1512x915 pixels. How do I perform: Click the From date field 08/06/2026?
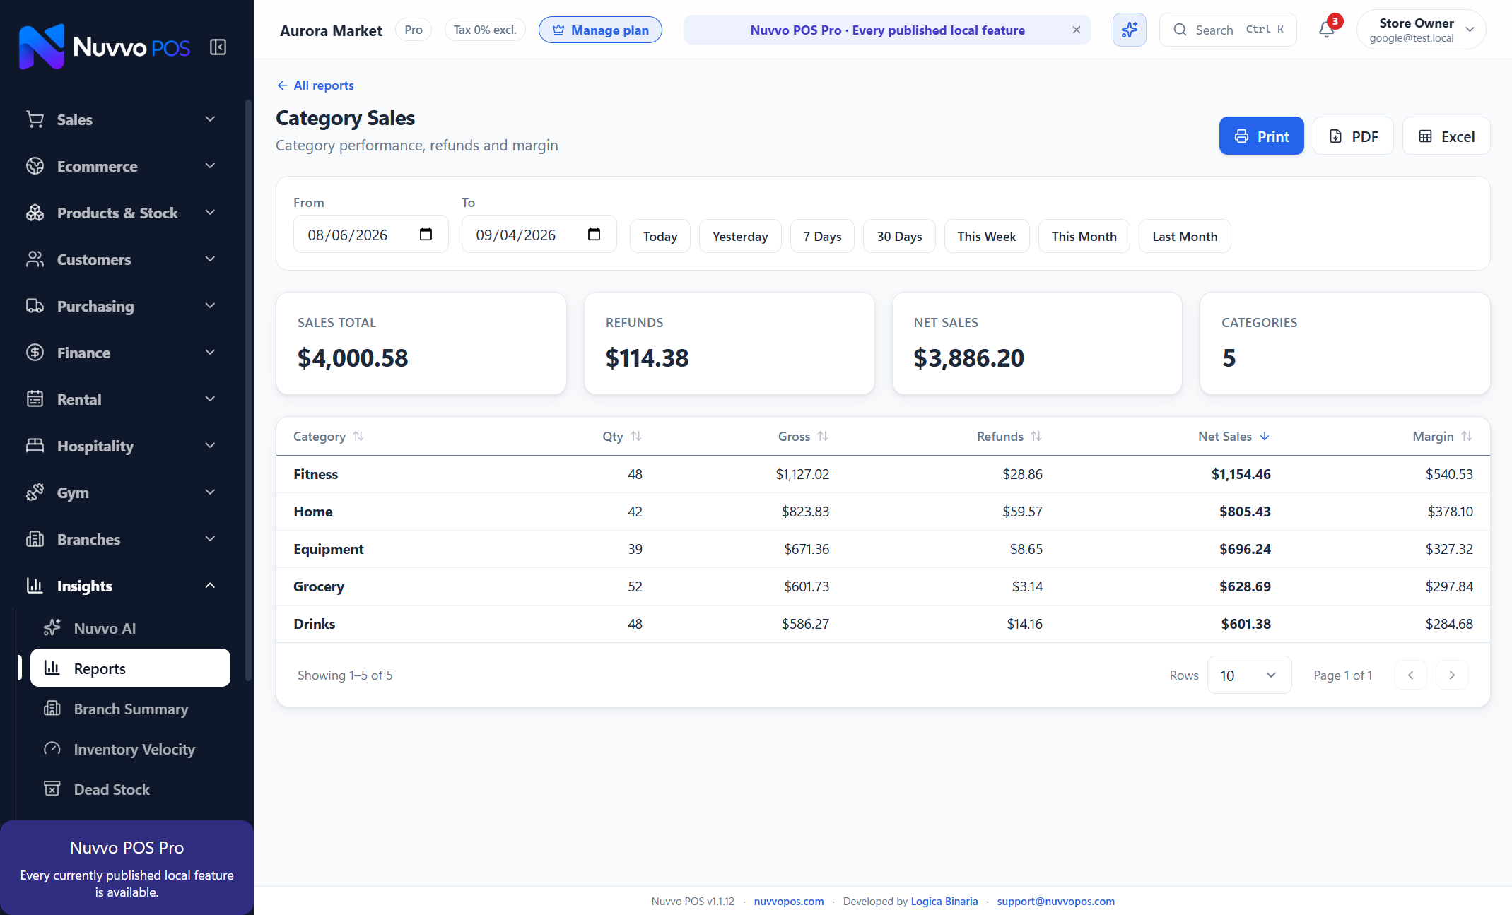tap(370, 235)
